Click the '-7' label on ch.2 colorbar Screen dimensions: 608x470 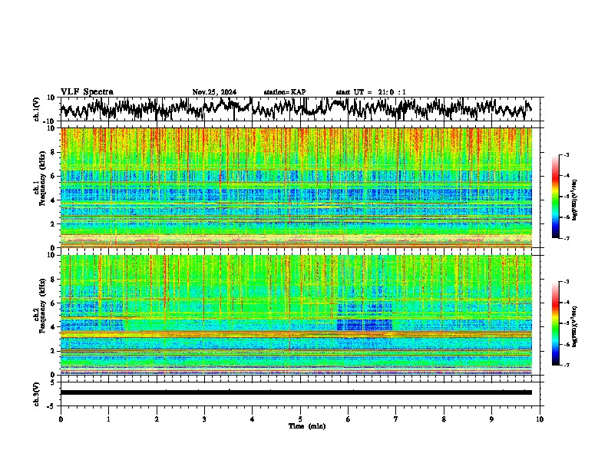(x=567, y=365)
